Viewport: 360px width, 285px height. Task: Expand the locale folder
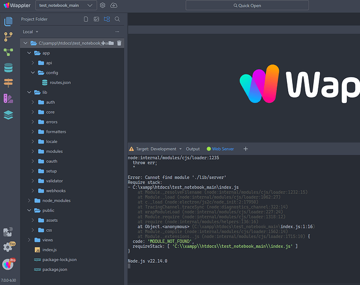click(33, 141)
